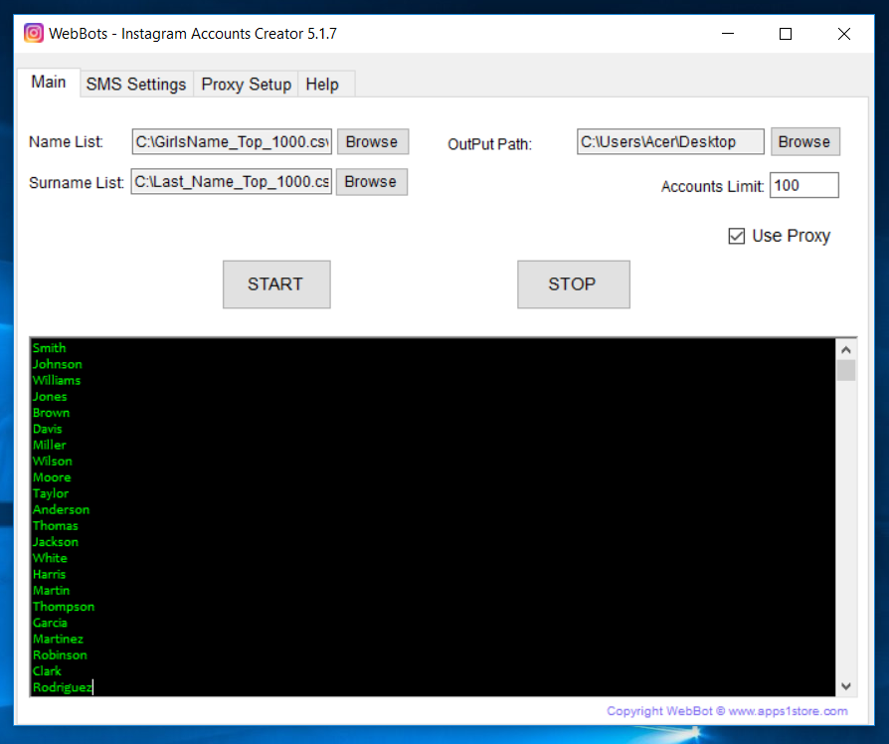Click 'Thomas' in the log output

click(x=56, y=526)
